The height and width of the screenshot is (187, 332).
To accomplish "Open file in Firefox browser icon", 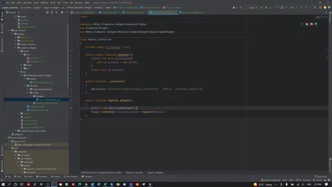I will coord(311,24).
